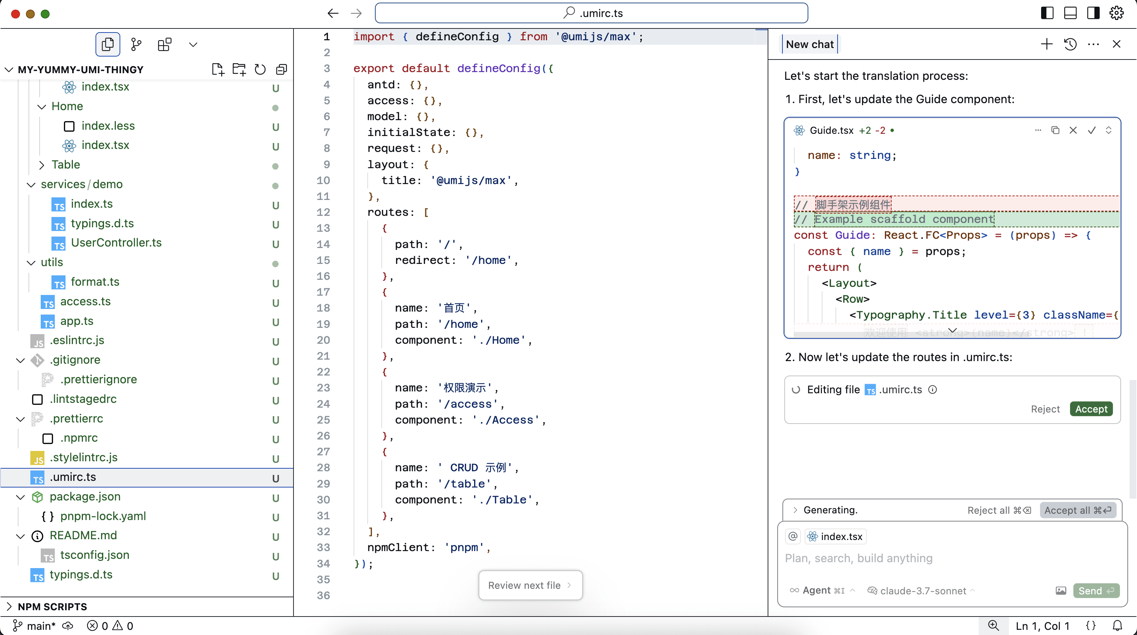The width and height of the screenshot is (1137, 635).
Task: Open the main* branch status item
Action: click(x=34, y=626)
